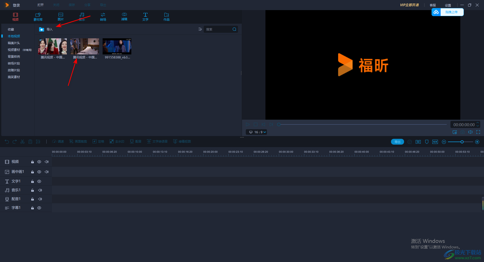
Task: Click the 绿幕抠图 green screen tool
Action: click(x=182, y=142)
